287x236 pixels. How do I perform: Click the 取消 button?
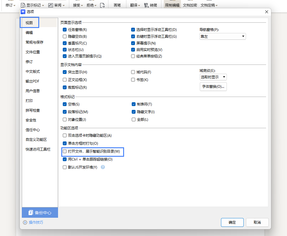pyautogui.click(x=257, y=222)
